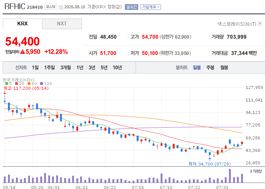This screenshot has width=265, height=189.
Task: Click the 실시간 button
Action: [131, 7]
